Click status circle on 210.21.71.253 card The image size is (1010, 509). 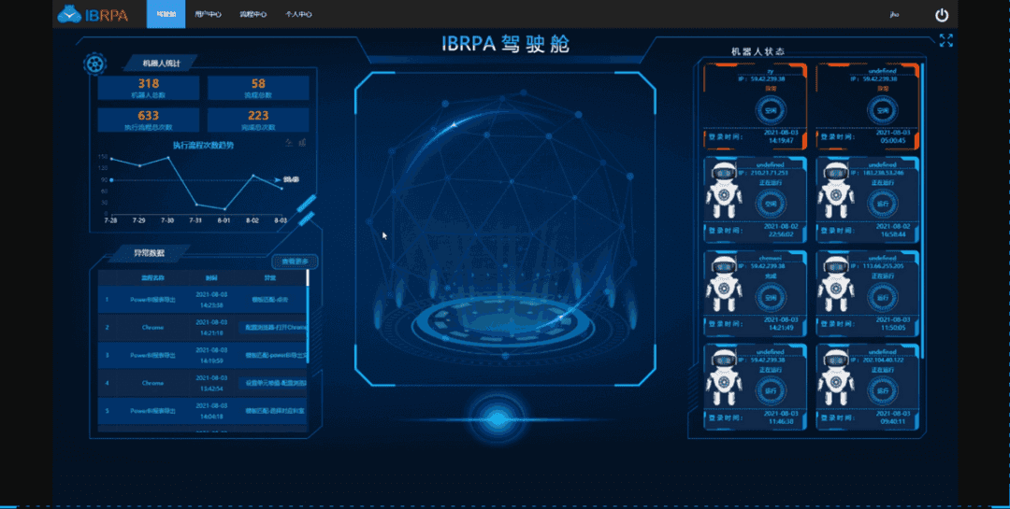771,204
